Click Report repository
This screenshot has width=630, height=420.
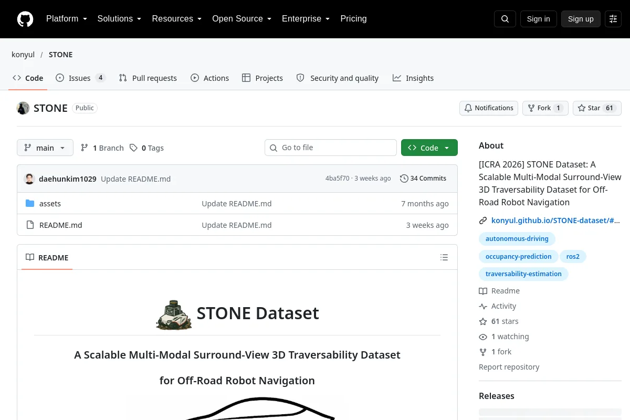click(509, 367)
